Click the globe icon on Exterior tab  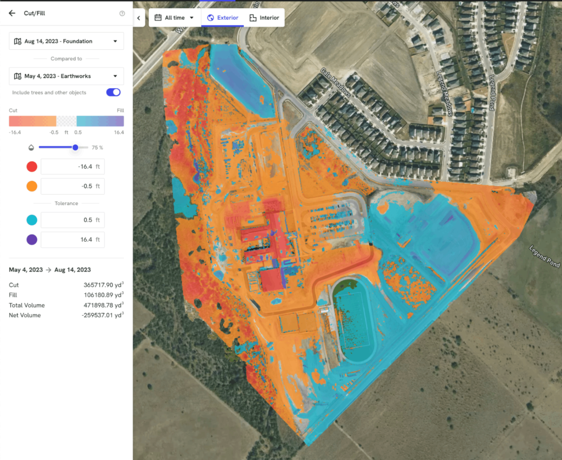pos(210,18)
